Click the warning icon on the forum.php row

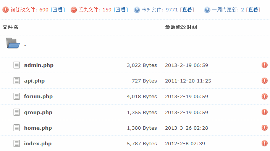point(265,97)
